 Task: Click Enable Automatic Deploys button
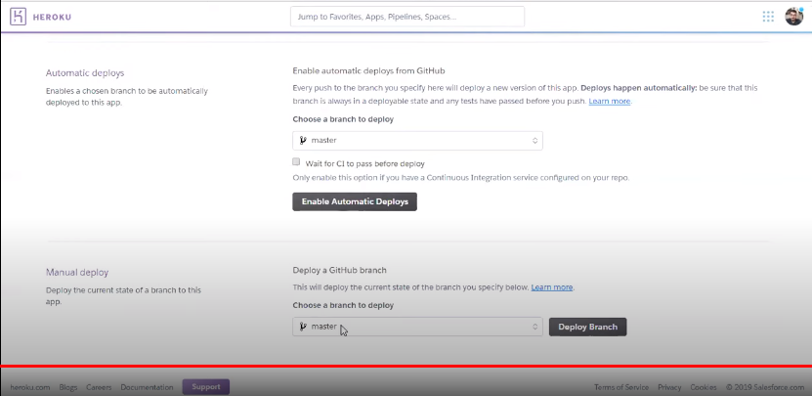click(355, 201)
